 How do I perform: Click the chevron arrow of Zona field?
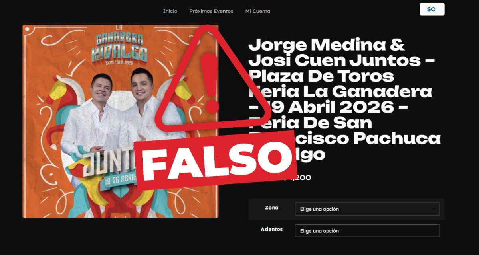(x=433, y=209)
